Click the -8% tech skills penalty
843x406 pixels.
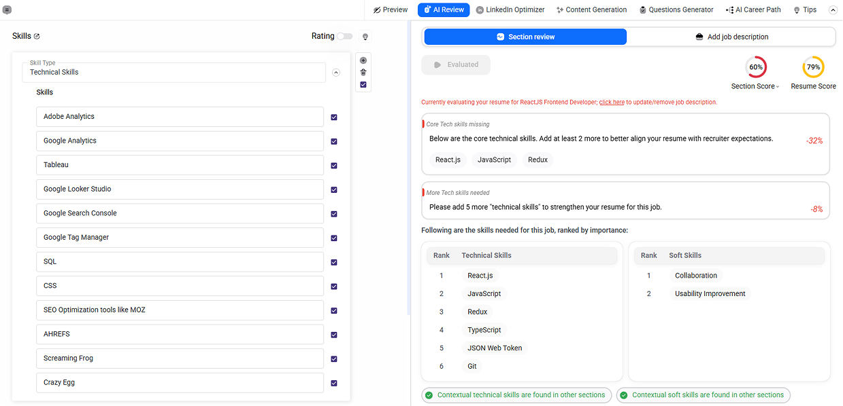[816, 209]
